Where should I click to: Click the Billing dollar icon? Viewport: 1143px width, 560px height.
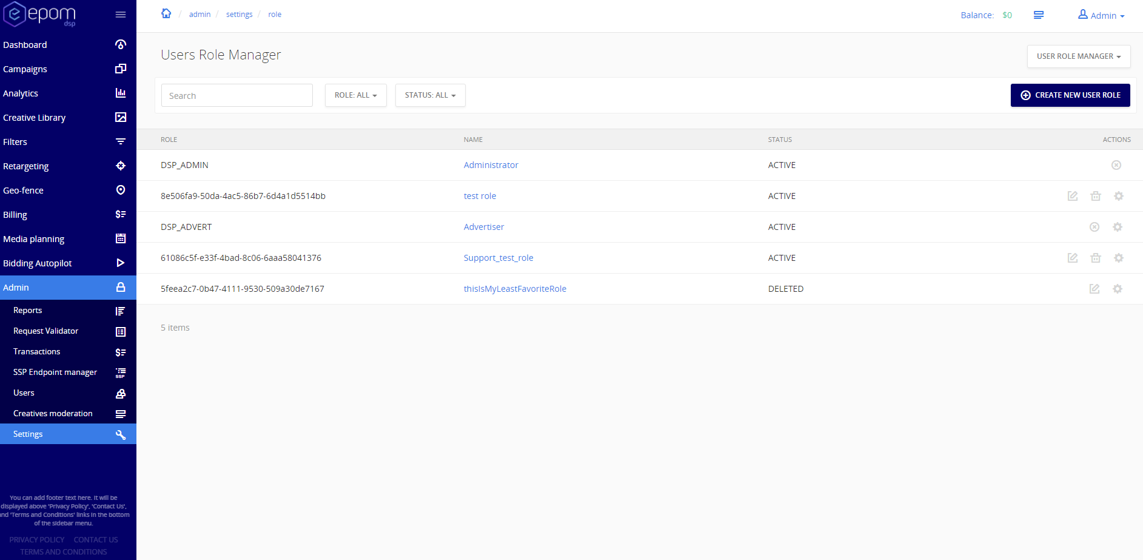coord(121,214)
